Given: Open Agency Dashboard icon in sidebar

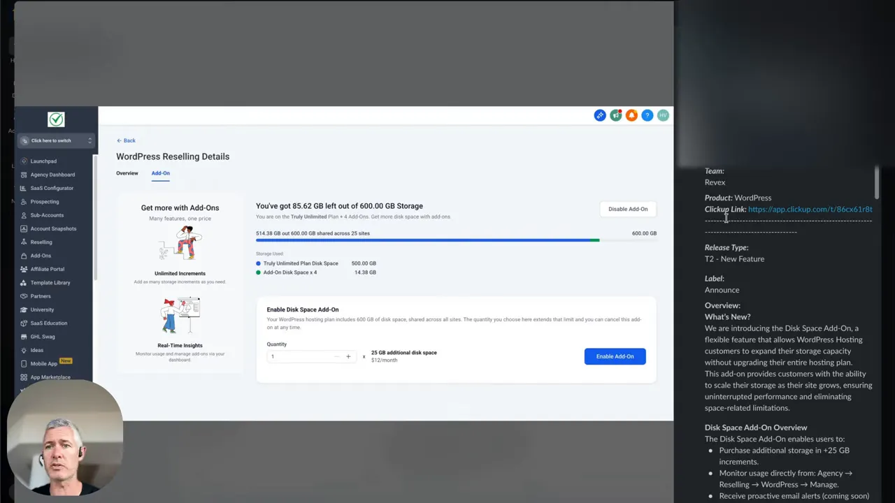Looking at the screenshot, I should pyautogui.click(x=24, y=175).
